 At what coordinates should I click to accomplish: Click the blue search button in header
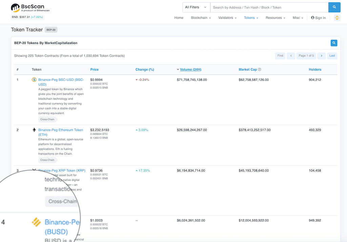(334, 7)
